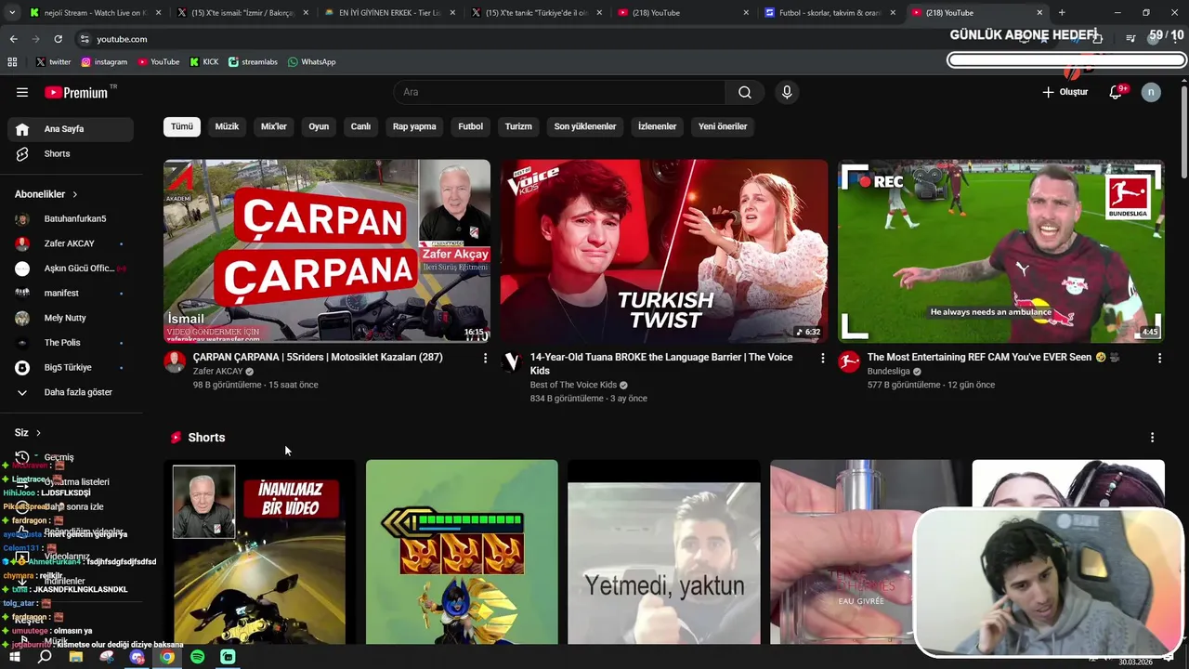Select the Oyun filter chip

(319, 126)
